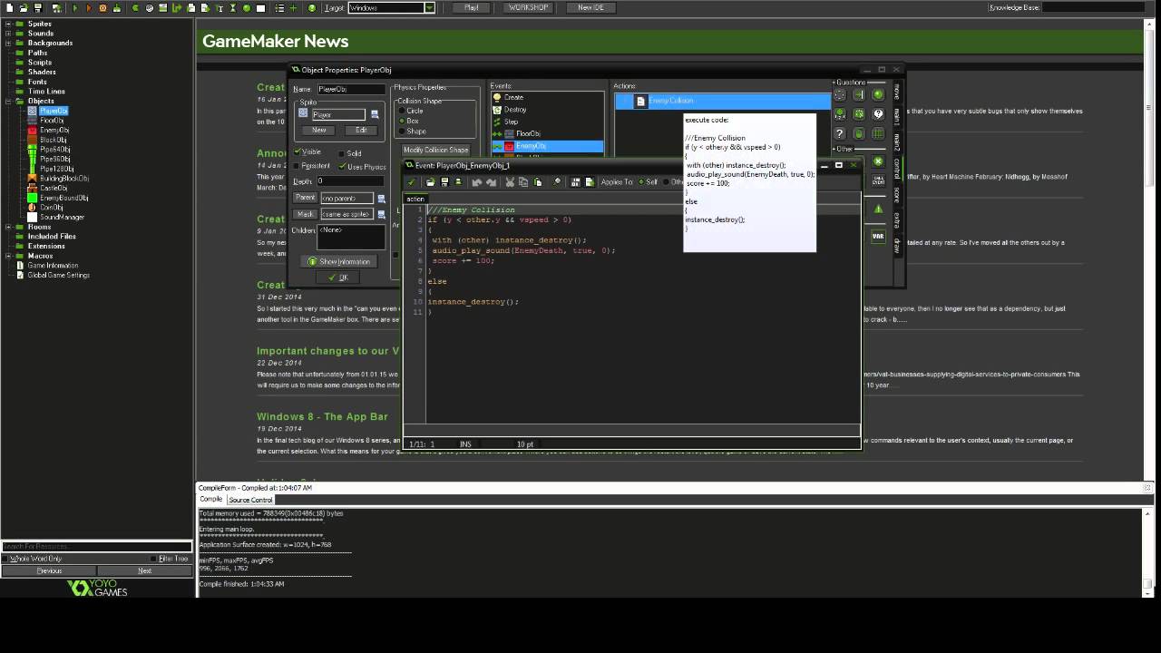Expand the Macros folder
Viewport: 1161px width, 653px height.
8,256
